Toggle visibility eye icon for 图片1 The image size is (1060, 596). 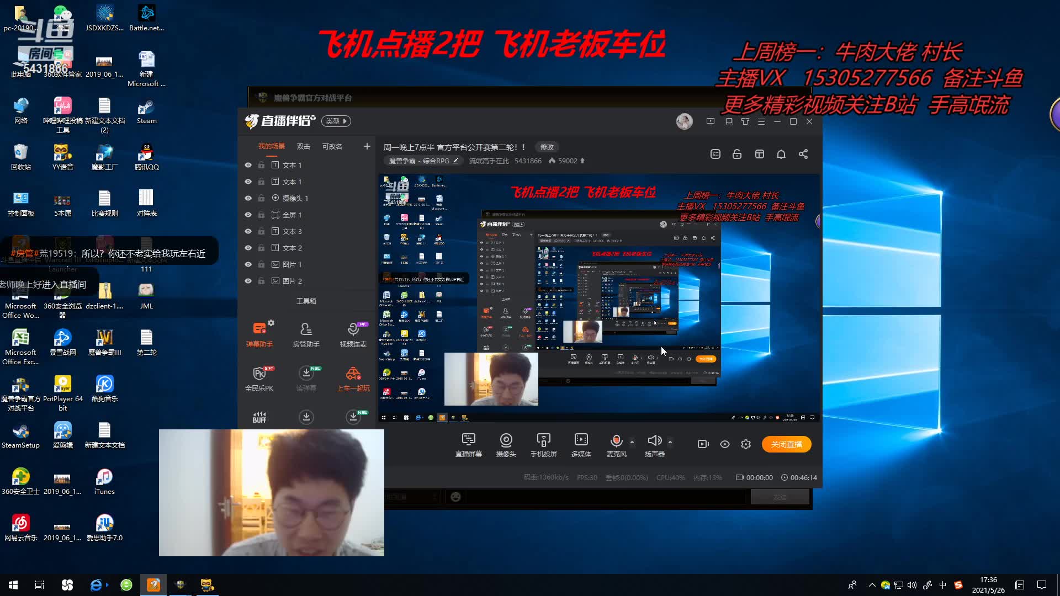coord(248,263)
